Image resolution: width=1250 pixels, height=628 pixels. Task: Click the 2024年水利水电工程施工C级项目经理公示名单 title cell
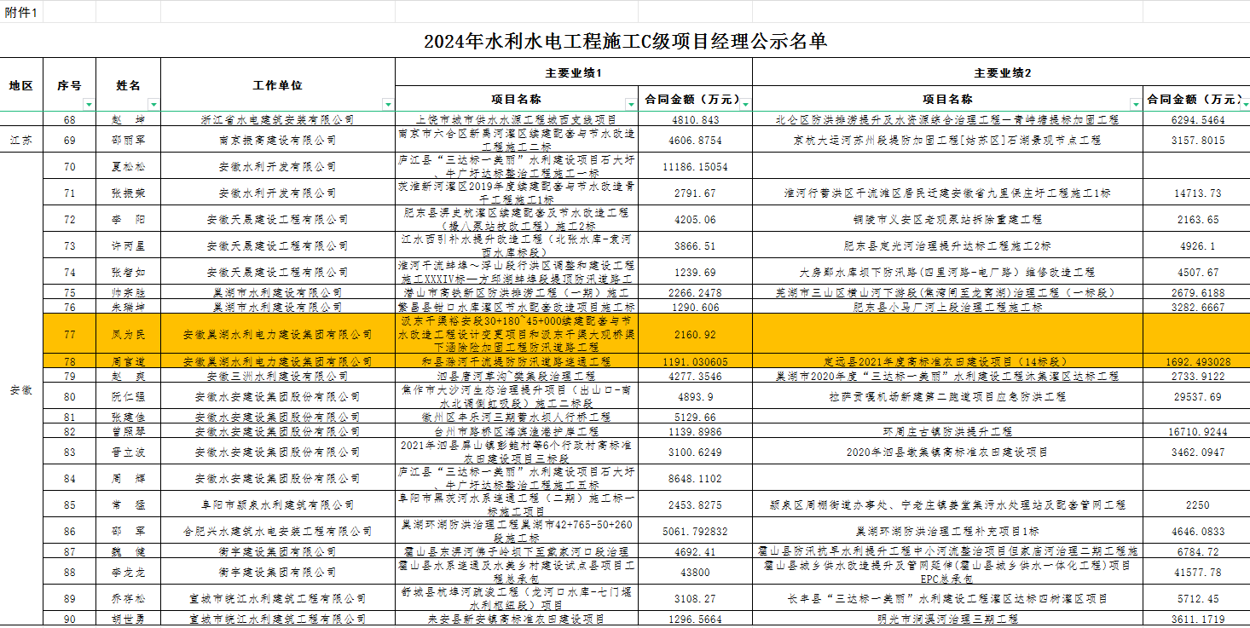pyautogui.click(x=625, y=41)
